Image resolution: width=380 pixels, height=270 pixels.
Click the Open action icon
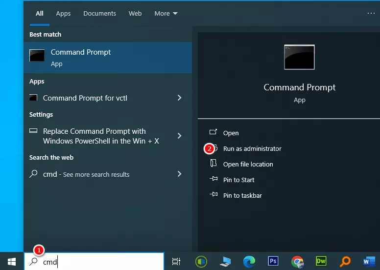(x=213, y=132)
